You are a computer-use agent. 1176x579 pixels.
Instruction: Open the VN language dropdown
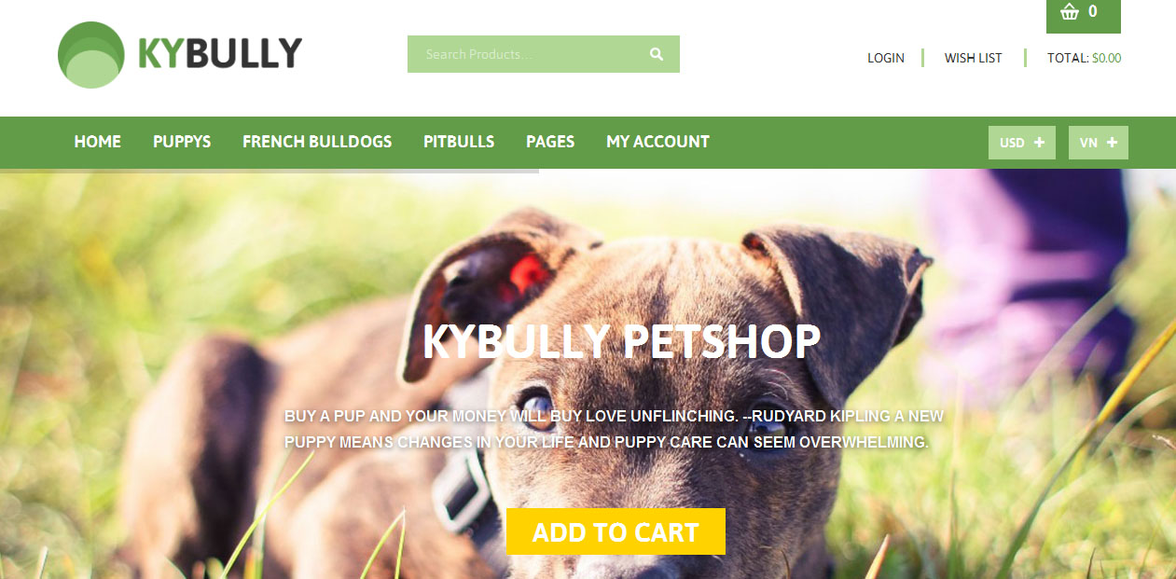click(1099, 143)
